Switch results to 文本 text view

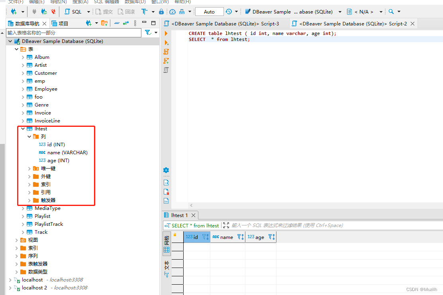point(167,268)
